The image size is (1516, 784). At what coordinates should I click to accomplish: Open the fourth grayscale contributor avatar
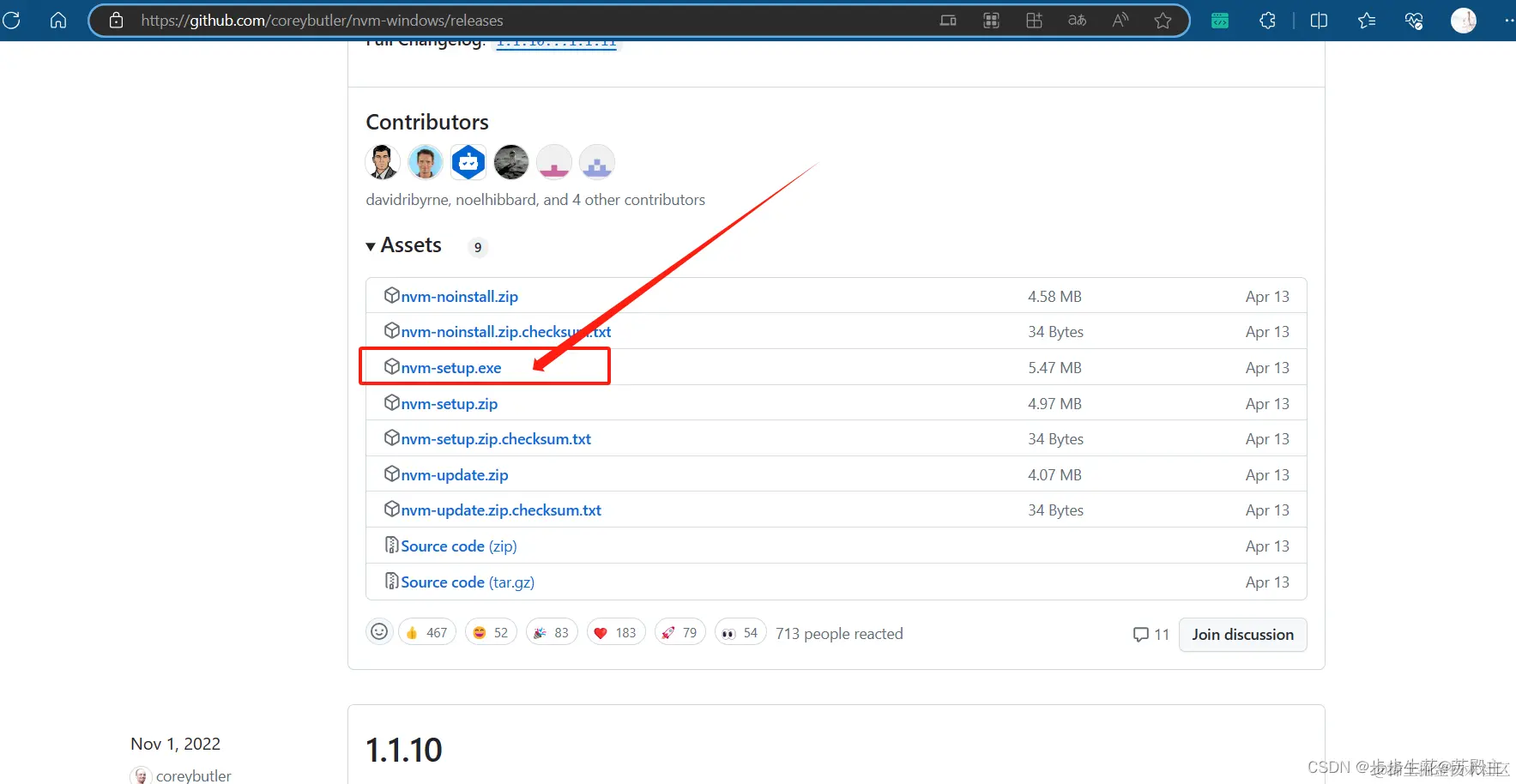511,161
